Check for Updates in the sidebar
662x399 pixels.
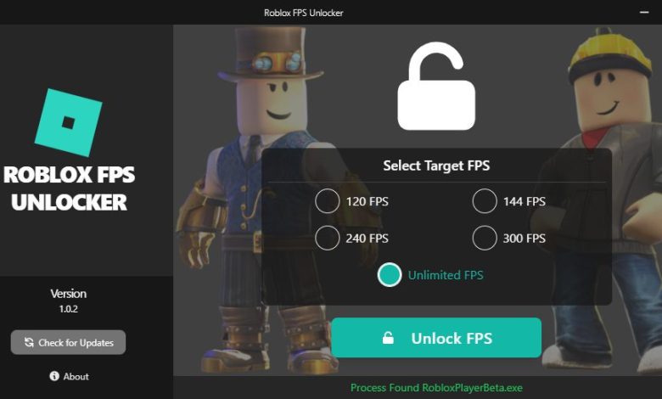point(69,342)
